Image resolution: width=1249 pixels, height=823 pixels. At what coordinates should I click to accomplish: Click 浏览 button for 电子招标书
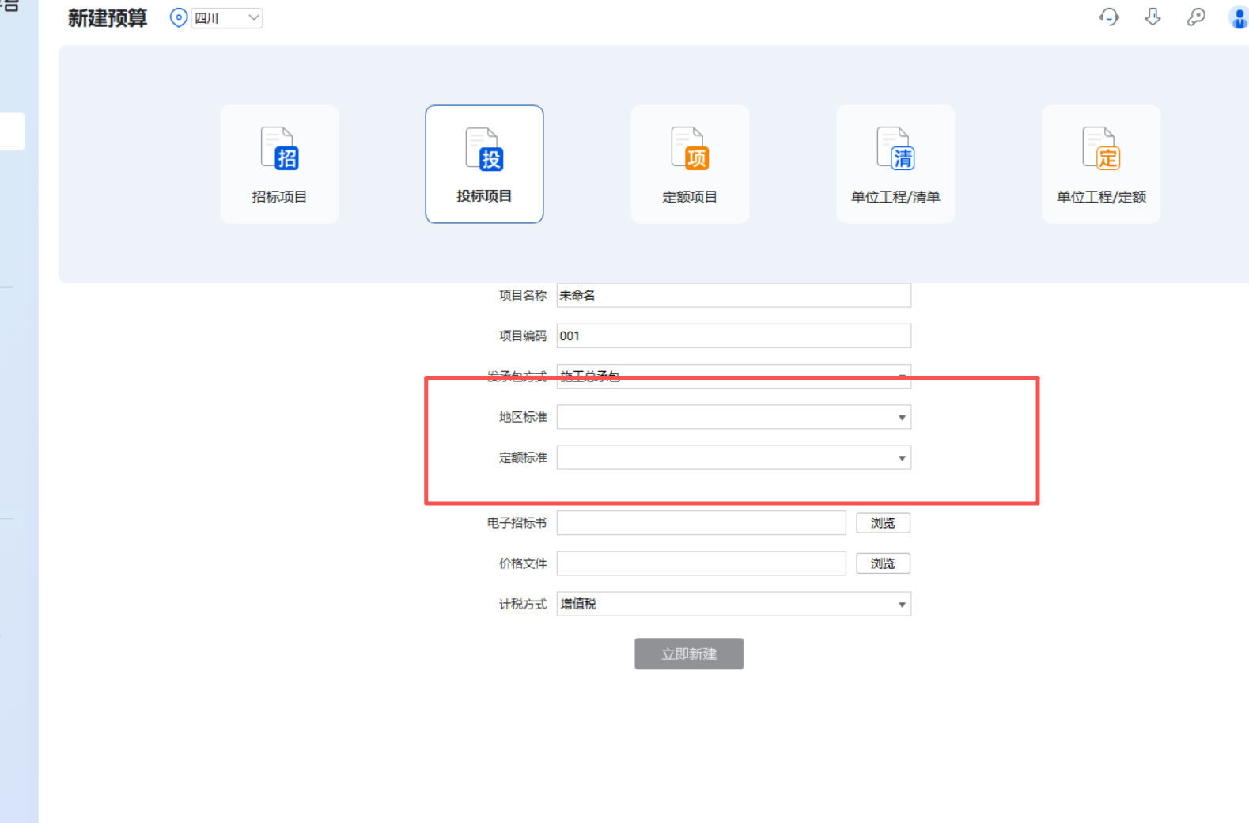[x=883, y=522]
